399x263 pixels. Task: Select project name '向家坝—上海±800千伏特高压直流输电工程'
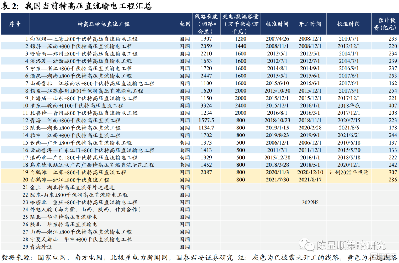click(x=84, y=39)
